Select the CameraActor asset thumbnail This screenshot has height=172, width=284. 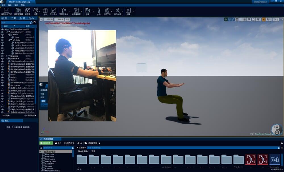[x=274, y=159]
